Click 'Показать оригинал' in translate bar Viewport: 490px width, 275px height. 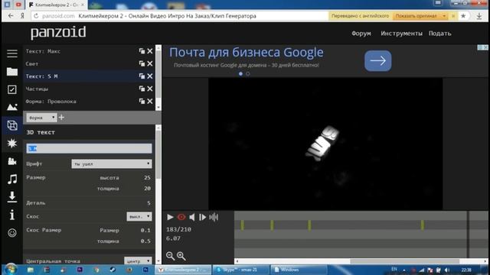tap(416, 16)
